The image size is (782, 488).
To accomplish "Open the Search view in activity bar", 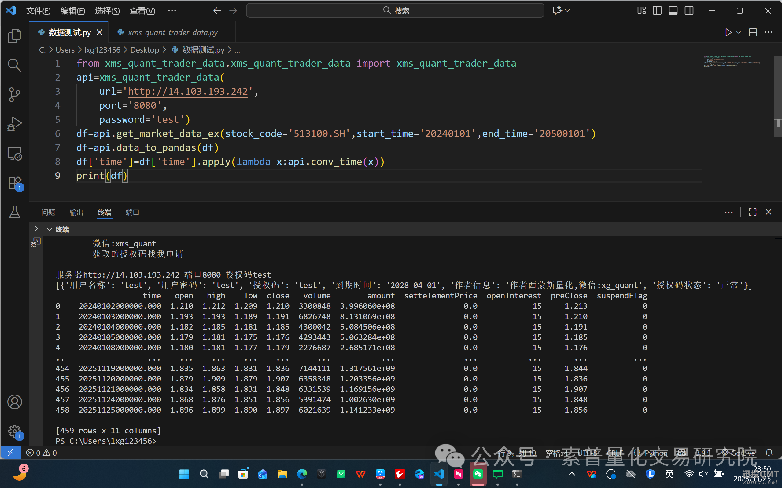I will click(15, 65).
